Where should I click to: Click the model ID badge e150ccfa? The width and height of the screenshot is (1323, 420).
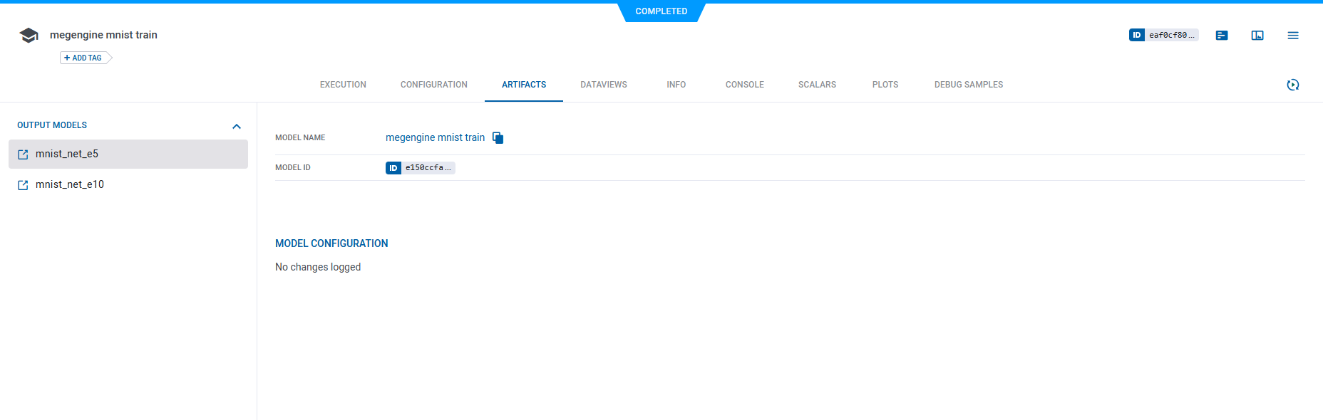421,168
